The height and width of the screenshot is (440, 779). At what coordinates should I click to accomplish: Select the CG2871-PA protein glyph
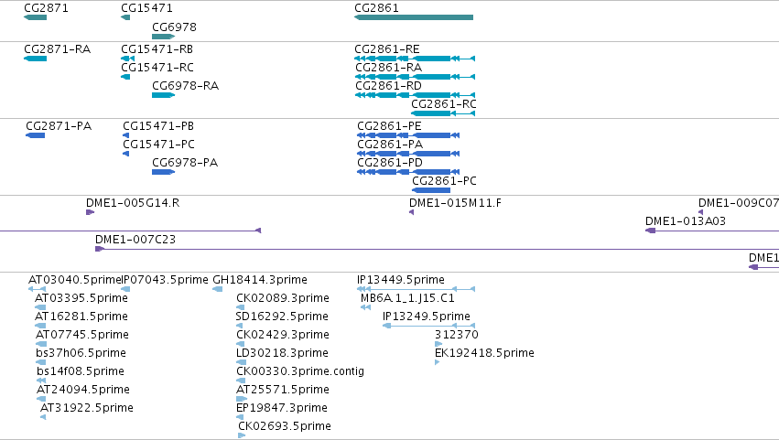click(x=36, y=135)
